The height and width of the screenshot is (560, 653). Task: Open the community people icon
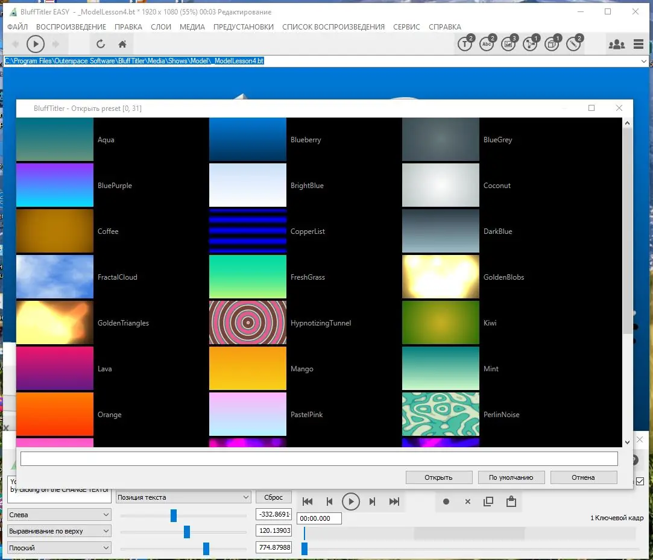617,44
